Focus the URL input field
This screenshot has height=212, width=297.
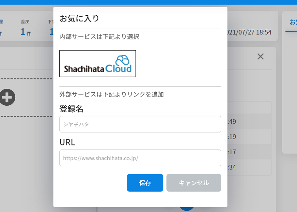140,158
